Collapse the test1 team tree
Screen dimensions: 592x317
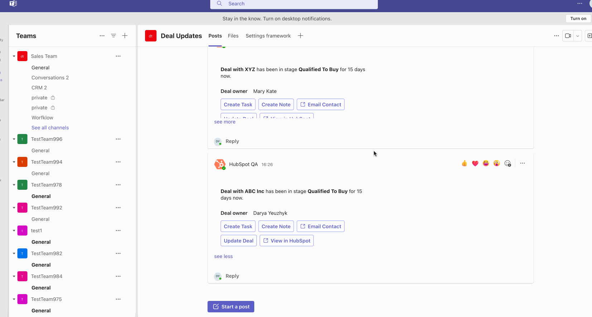tap(14, 231)
